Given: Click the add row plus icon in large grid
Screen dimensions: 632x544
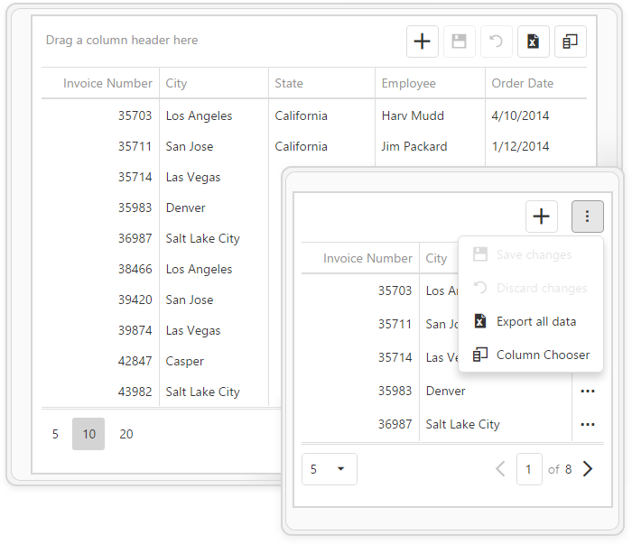Looking at the screenshot, I should click(422, 41).
